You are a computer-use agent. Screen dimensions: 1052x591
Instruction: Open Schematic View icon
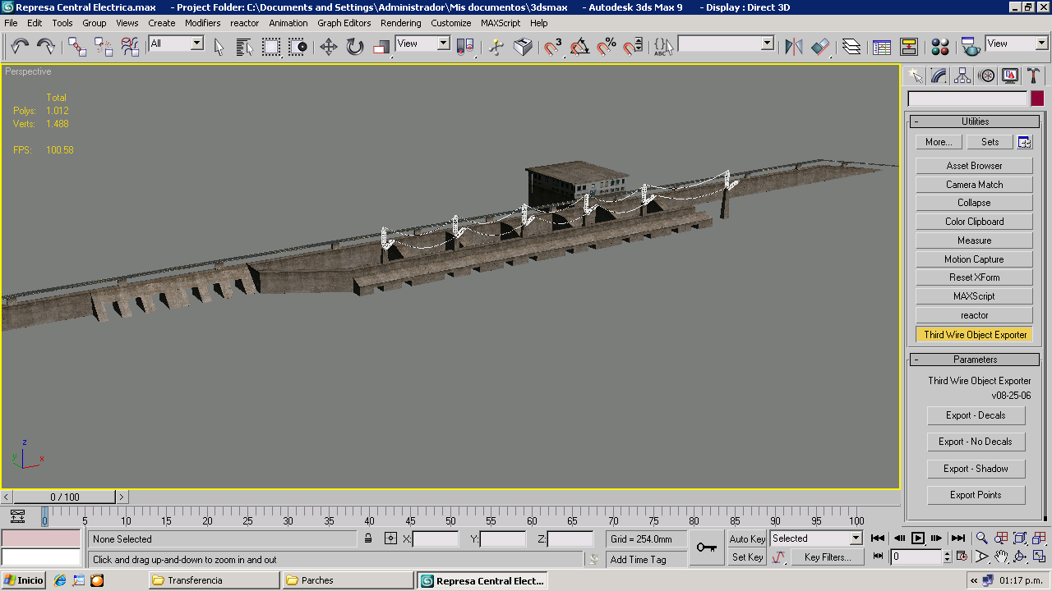tap(908, 47)
